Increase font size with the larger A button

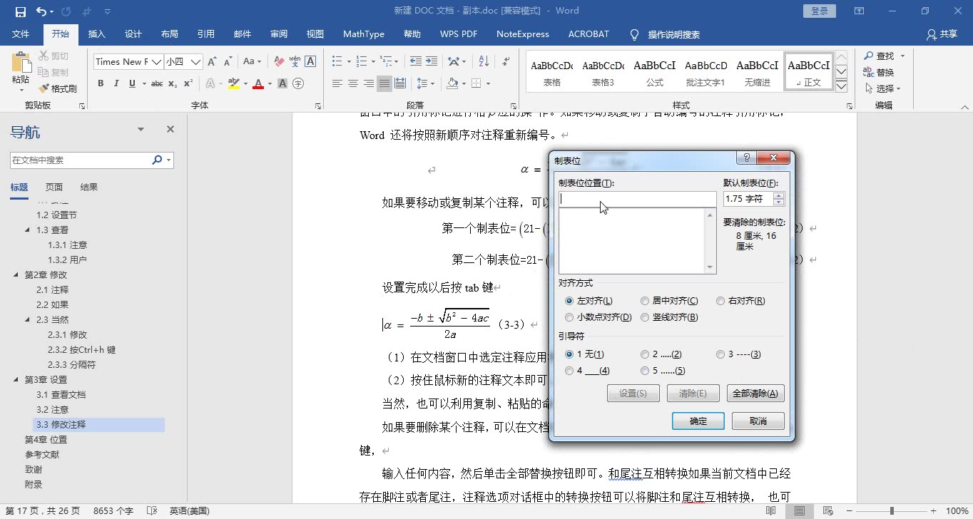(213, 62)
